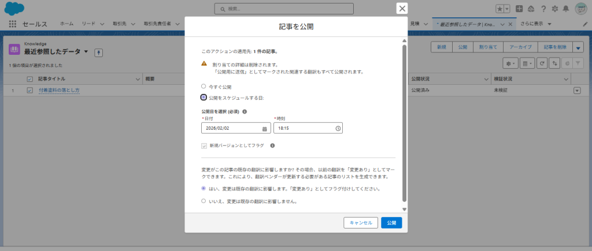
Task: Go to the 取引先 tab
Action: click(119, 24)
